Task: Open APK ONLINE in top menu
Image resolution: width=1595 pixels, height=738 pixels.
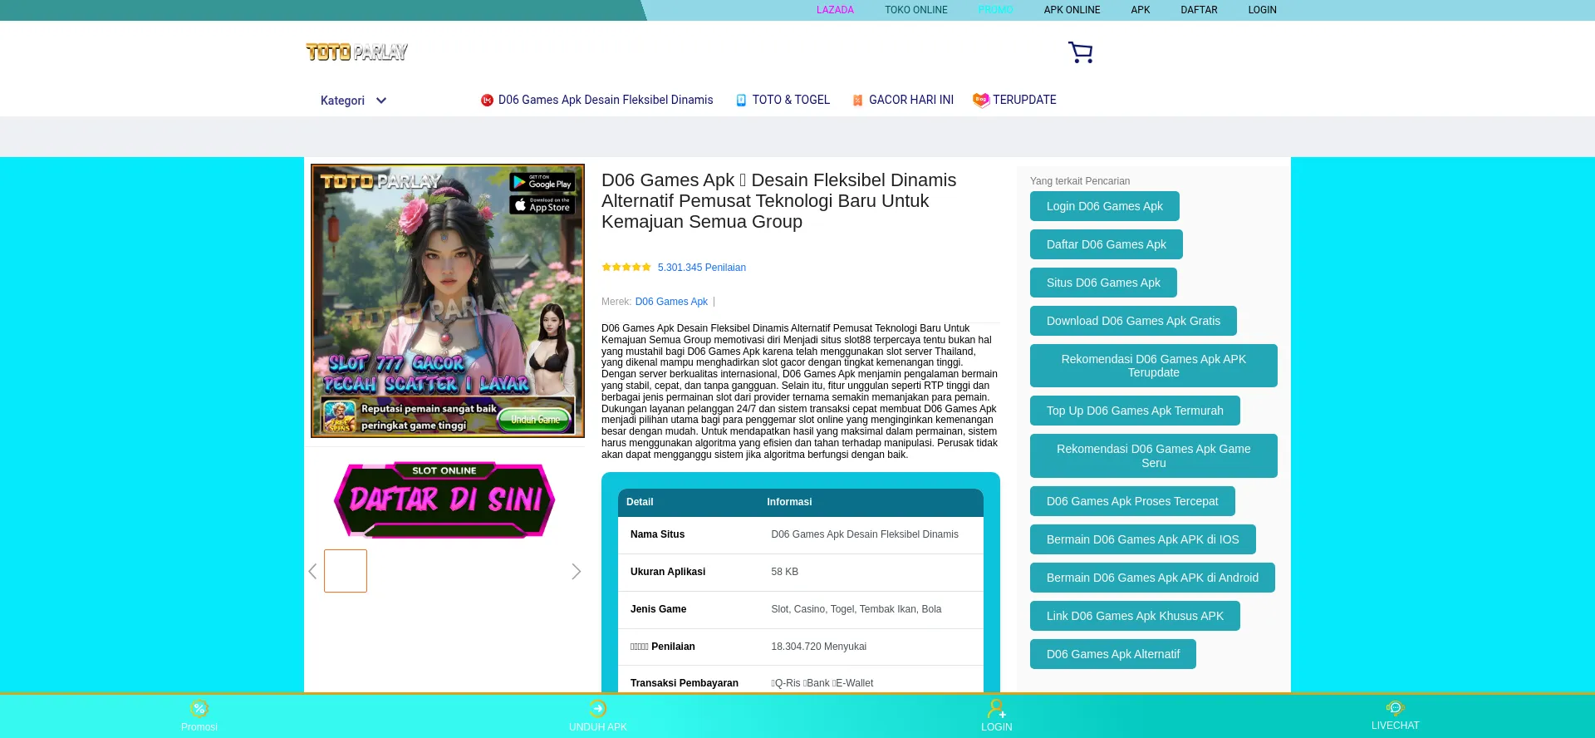Action: point(1072,10)
